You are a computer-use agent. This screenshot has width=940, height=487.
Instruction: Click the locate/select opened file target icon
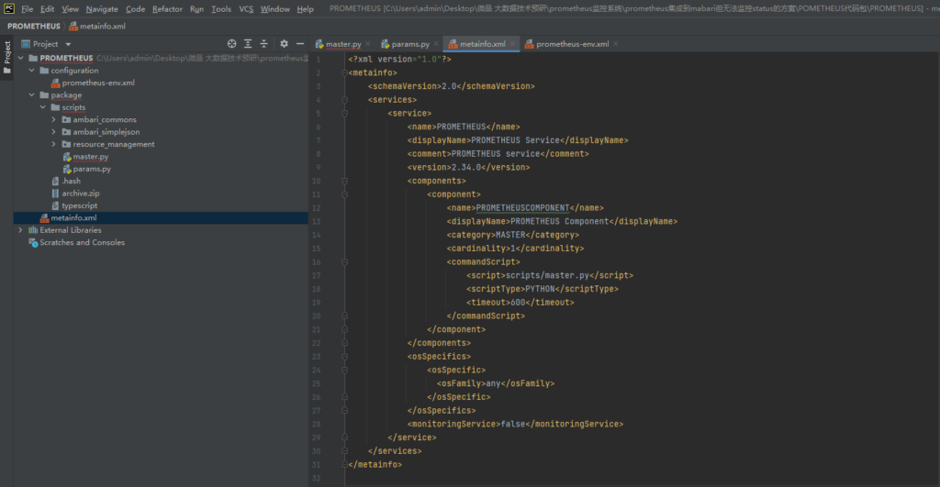coord(231,44)
